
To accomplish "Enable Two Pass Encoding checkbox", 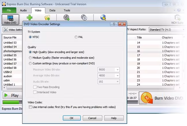I will coord(46,87).
